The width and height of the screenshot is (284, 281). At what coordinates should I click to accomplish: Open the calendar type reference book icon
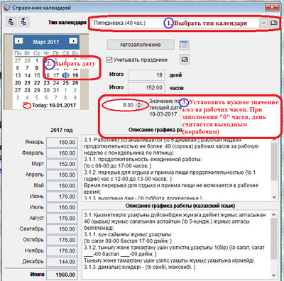[273, 23]
